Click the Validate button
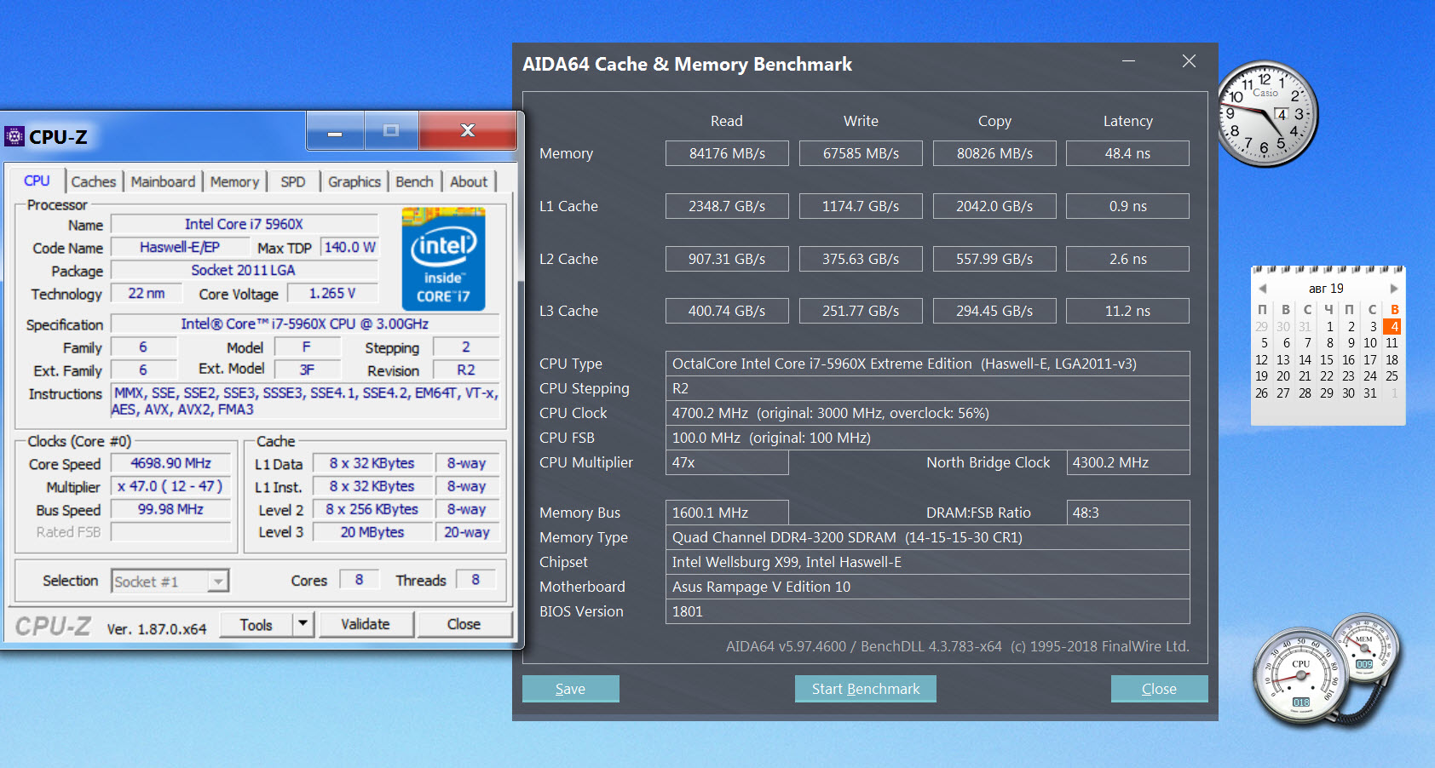This screenshot has height=768, width=1435. pos(366,624)
